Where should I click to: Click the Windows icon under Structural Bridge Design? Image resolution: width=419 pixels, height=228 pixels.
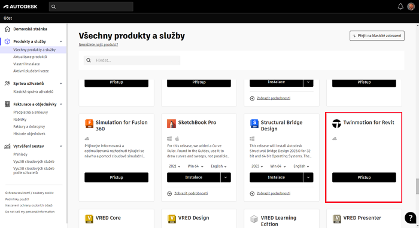coord(252,139)
